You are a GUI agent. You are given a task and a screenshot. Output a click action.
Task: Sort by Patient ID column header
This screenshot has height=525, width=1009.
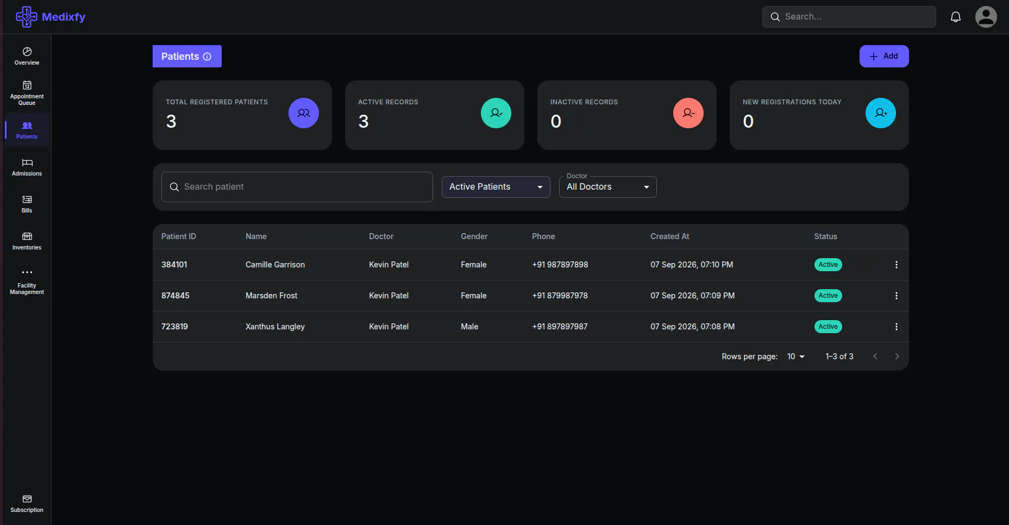point(179,236)
